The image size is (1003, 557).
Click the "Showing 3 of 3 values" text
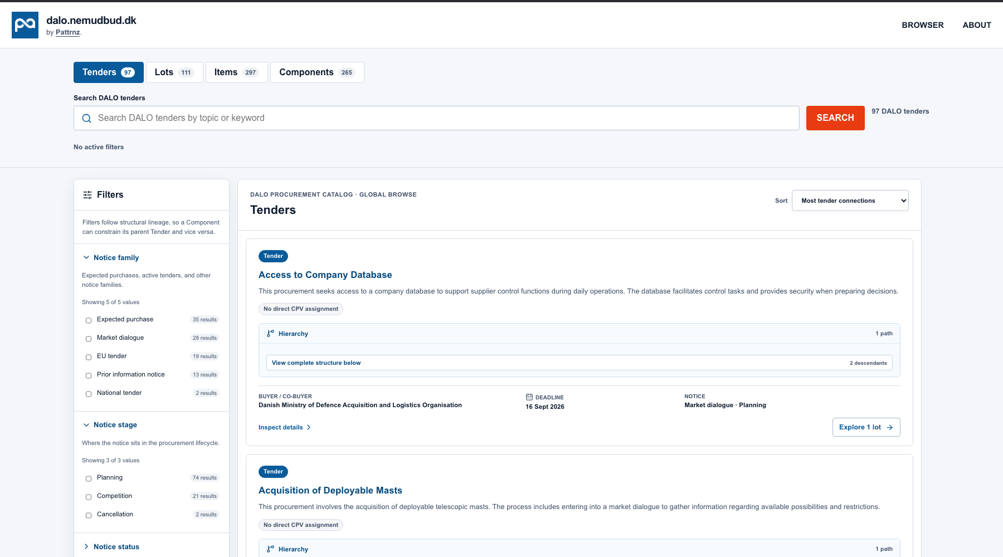point(111,461)
